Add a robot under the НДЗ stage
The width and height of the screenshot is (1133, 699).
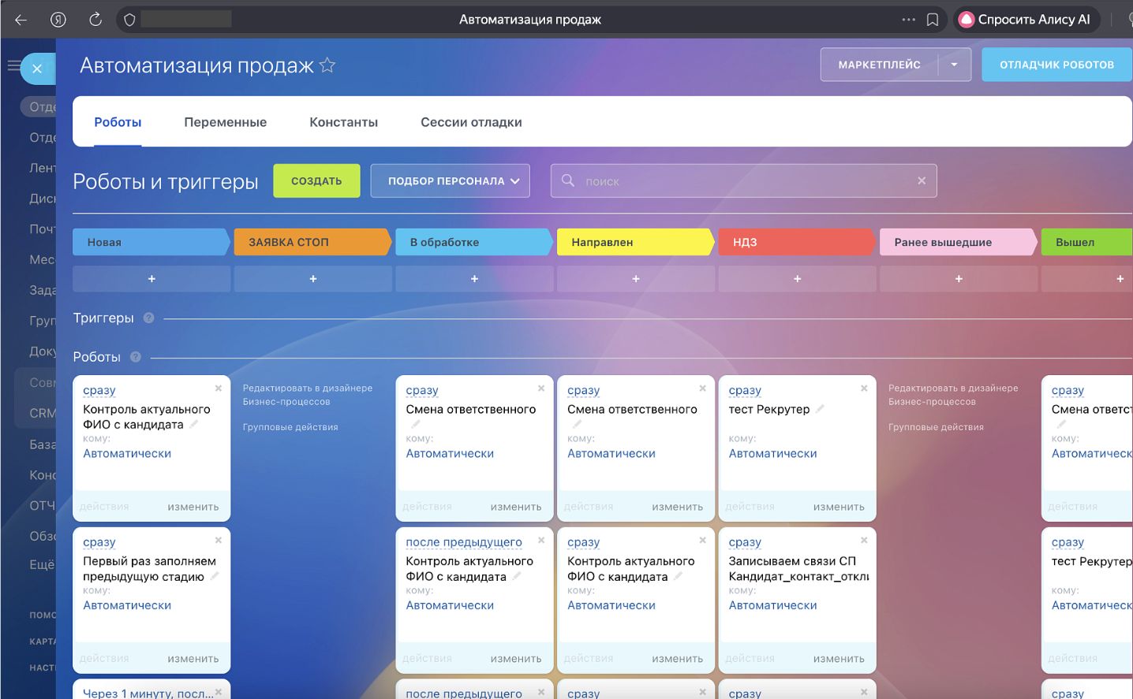pos(797,279)
